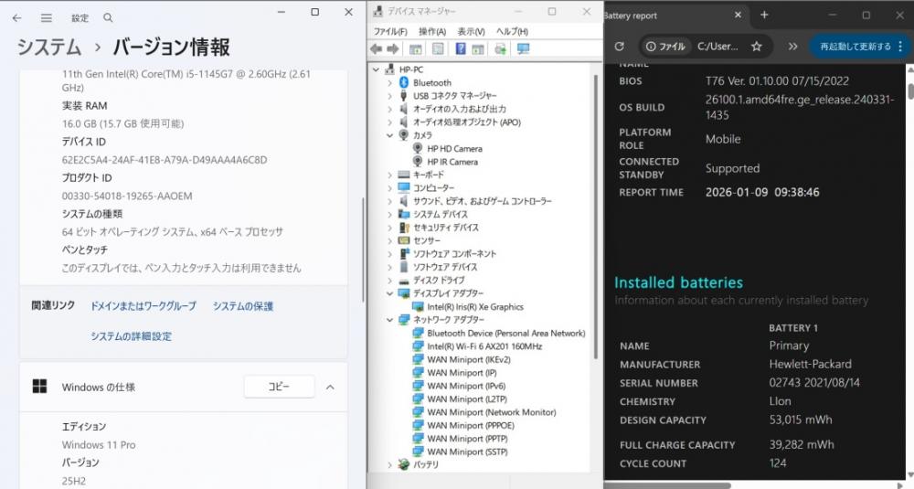Click serial number 02743 2021/08/14

click(814, 383)
